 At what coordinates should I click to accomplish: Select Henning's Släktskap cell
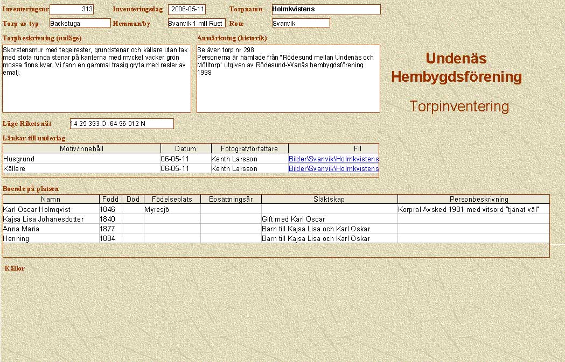coord(329,238)
